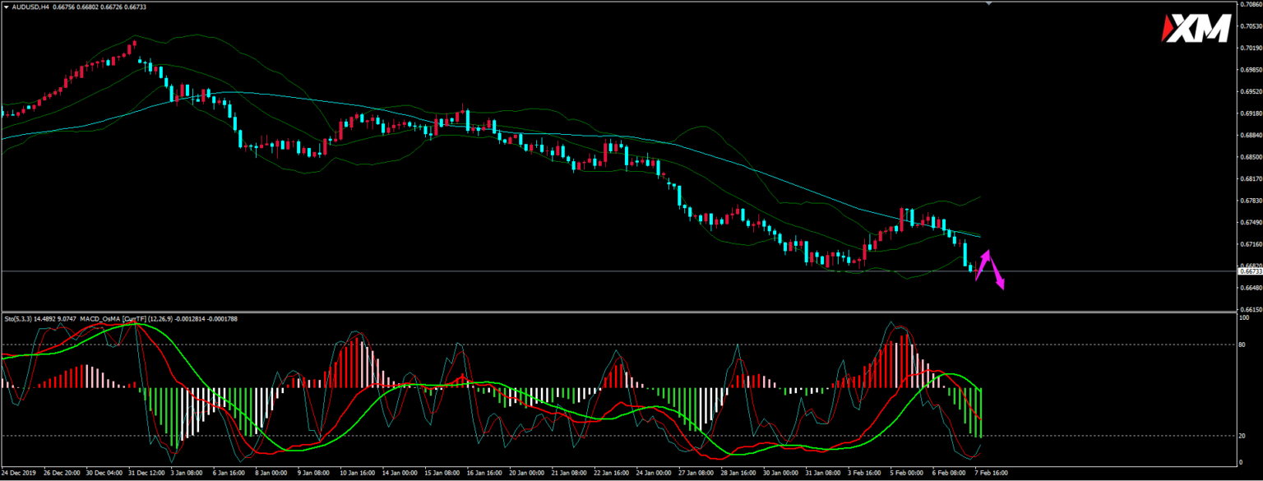Image resolution: width=1263 pixels, height=481 pixels.
Task: Click the 0.69520 price scale label
Action: point(1249,92)
